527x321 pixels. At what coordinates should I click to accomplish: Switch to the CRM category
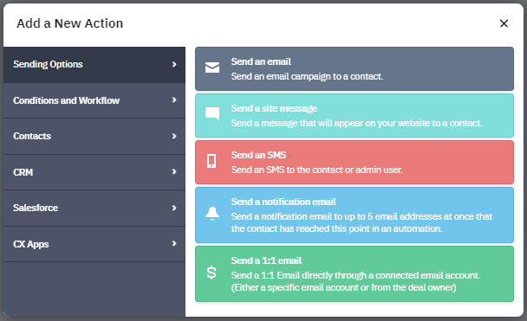coord(94,172)
